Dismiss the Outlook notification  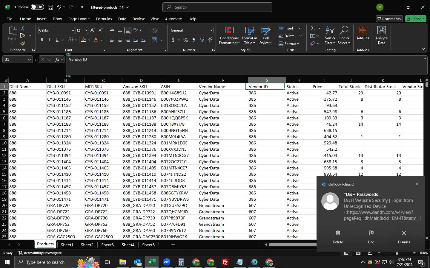click(404, 237)
